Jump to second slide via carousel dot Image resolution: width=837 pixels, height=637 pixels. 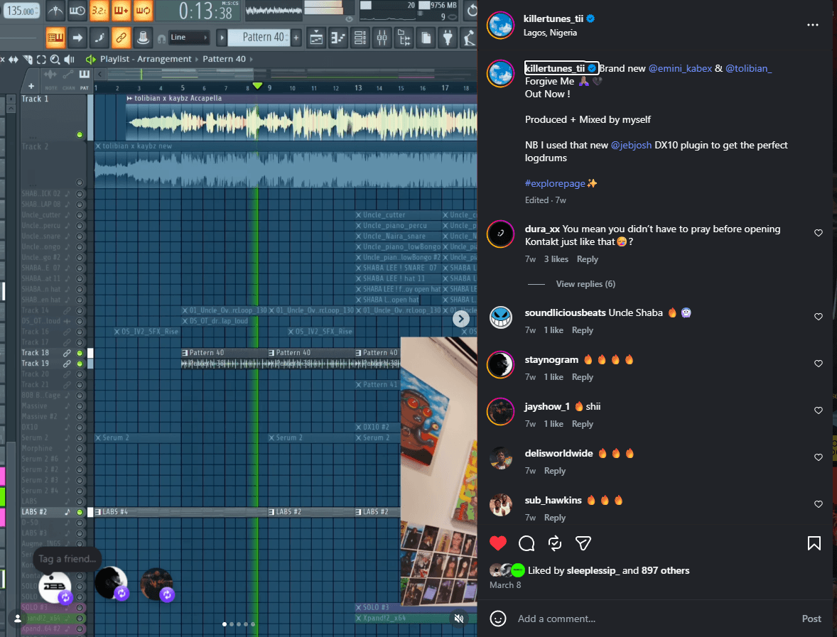coord(232,624)
